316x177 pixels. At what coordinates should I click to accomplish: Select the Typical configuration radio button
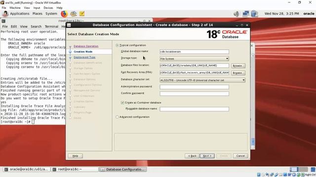117,45
